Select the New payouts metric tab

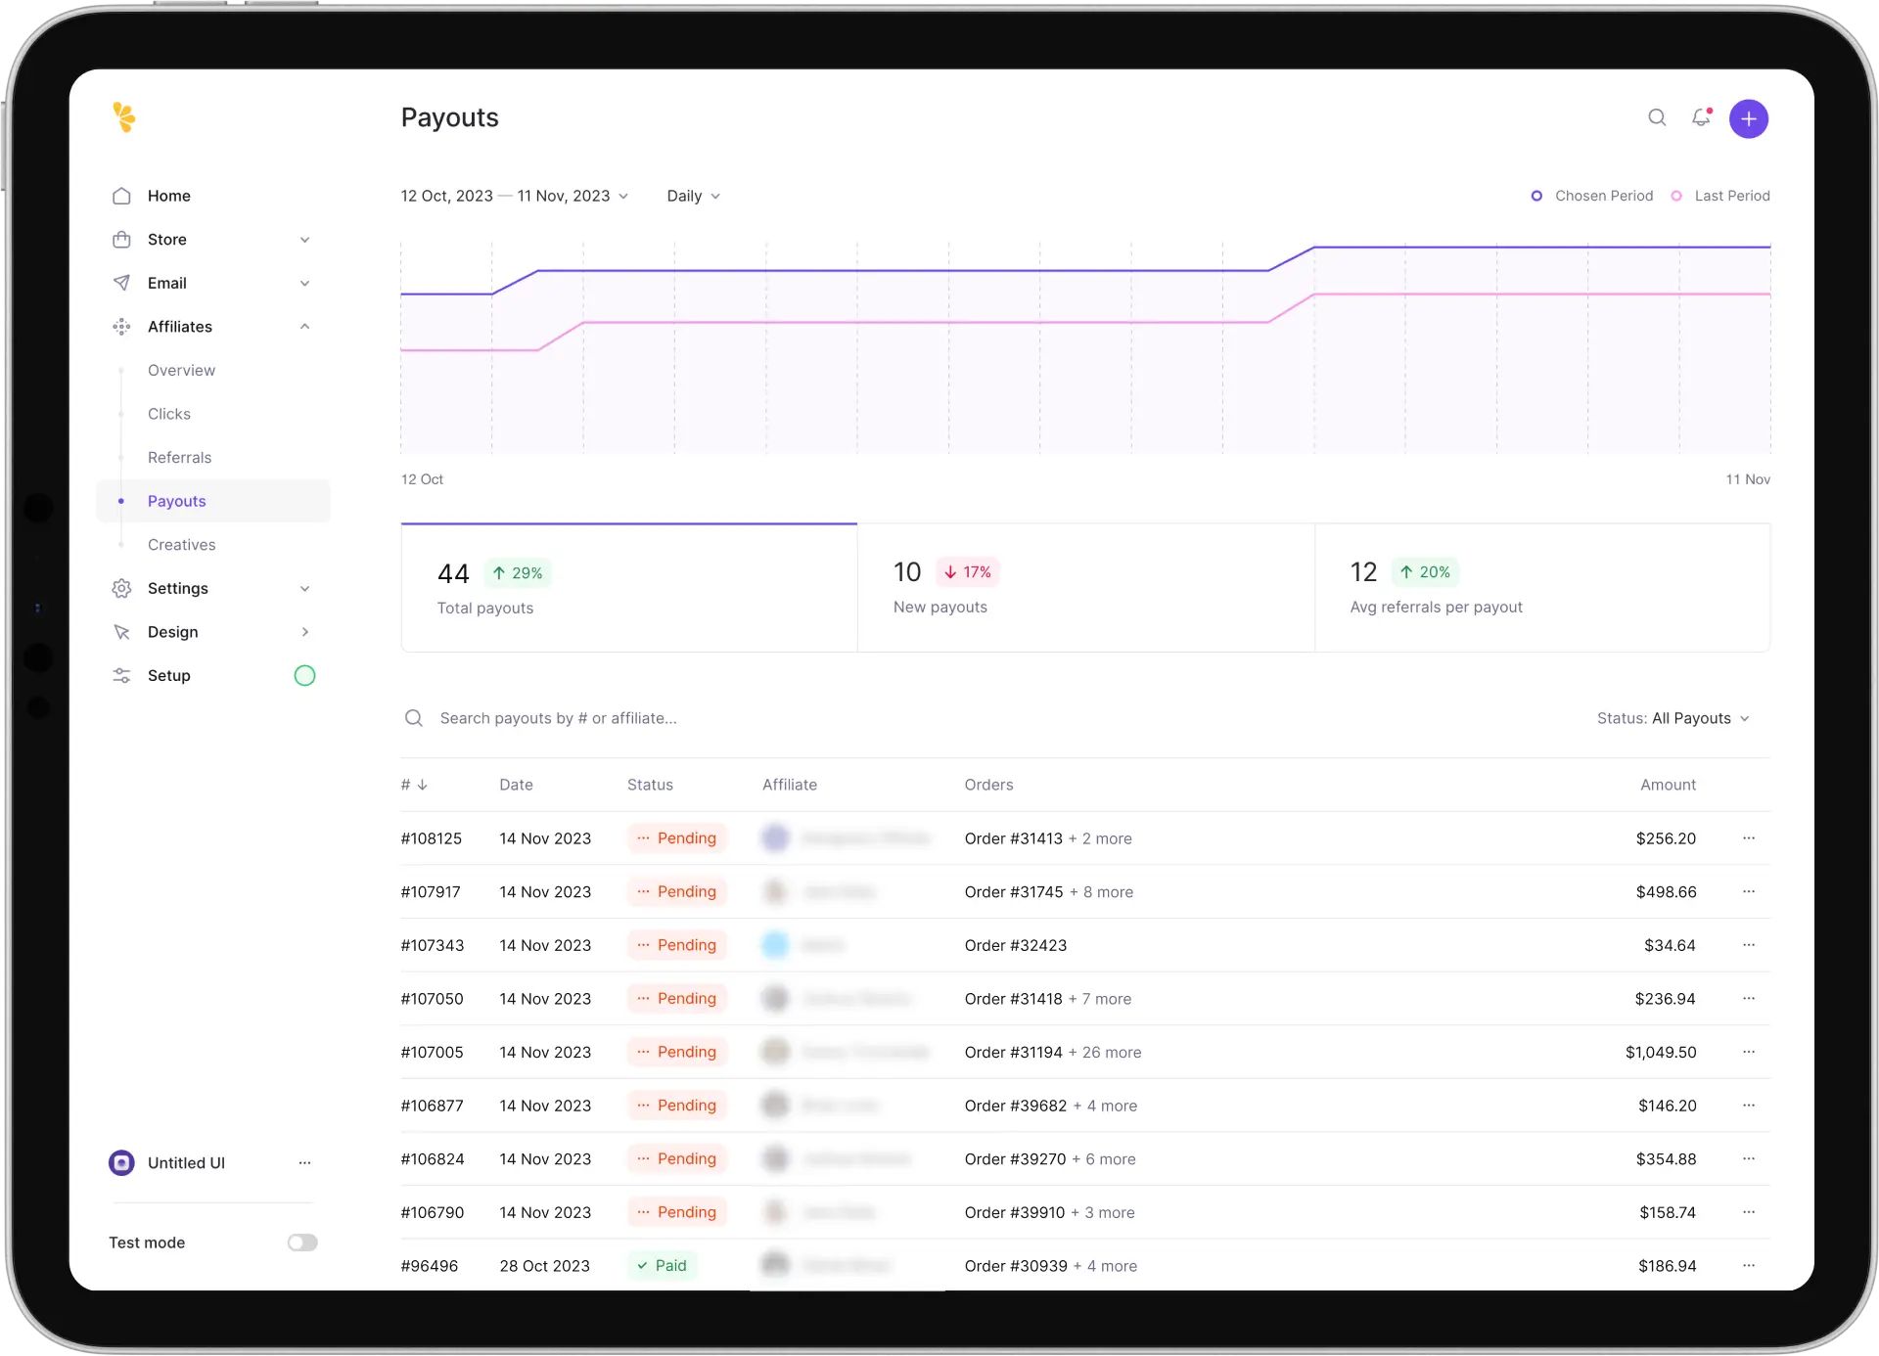pyautogui.click(x=1085, y=587)
